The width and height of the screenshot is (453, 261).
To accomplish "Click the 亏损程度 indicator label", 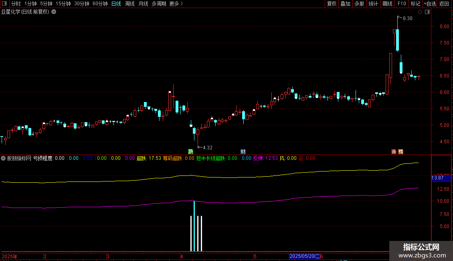I will pos(43,158).
